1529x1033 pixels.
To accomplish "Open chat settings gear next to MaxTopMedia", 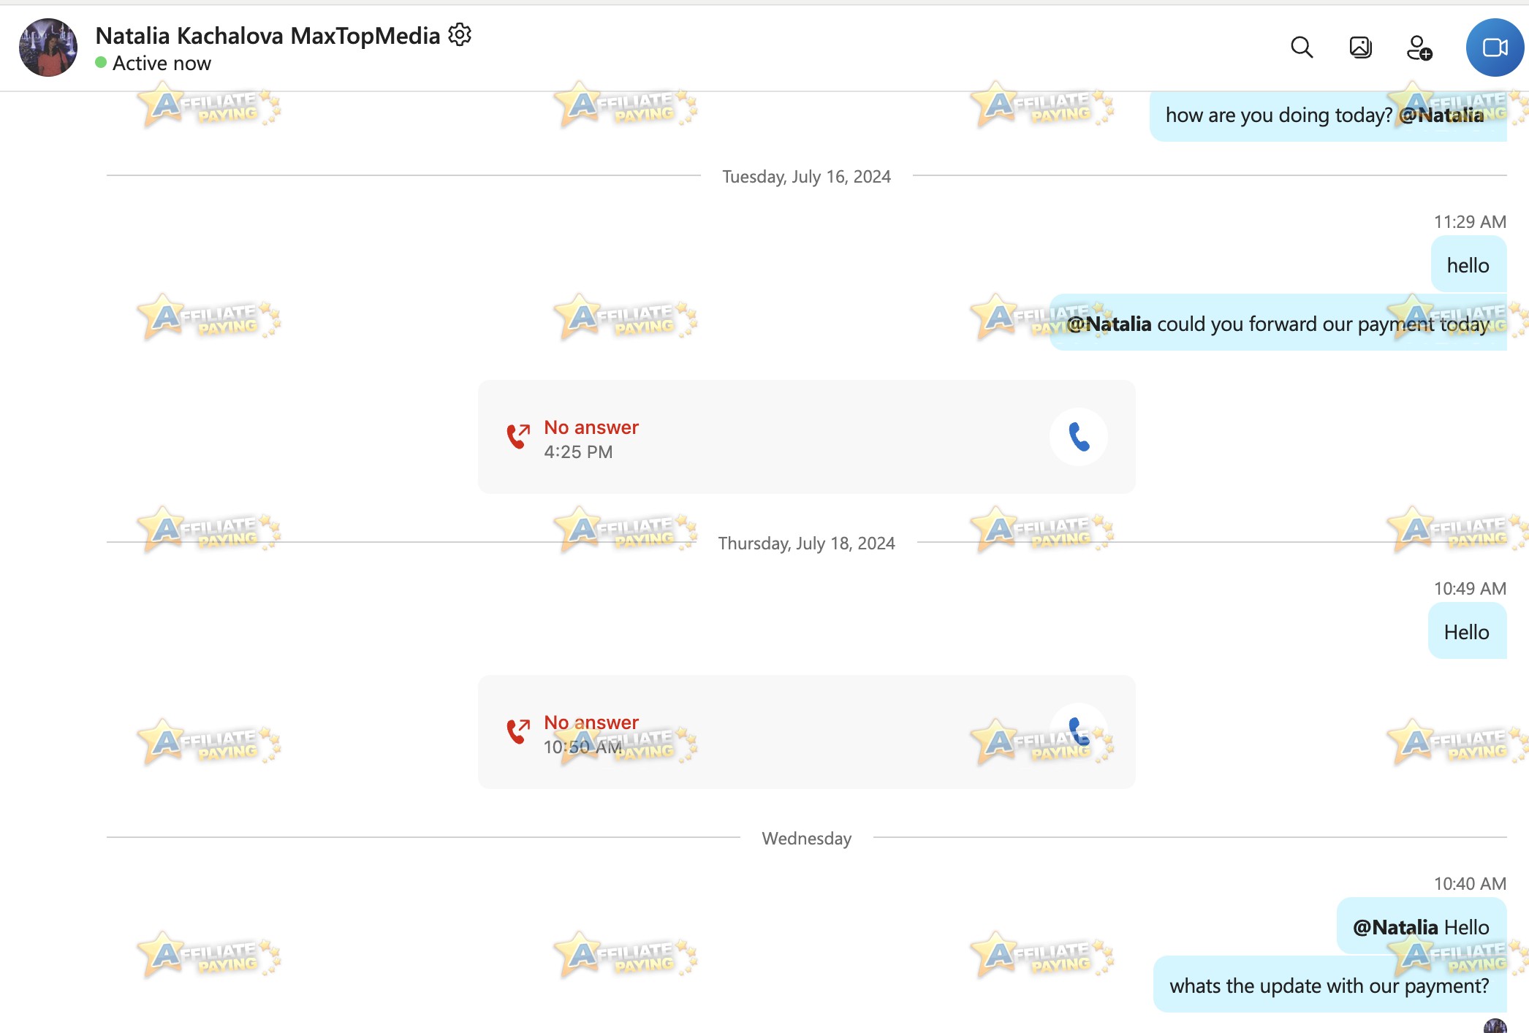I will (460, 34).
